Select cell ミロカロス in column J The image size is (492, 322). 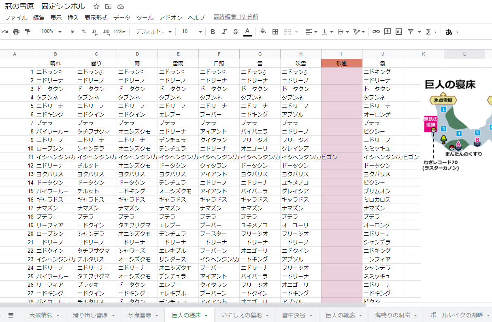383,200
